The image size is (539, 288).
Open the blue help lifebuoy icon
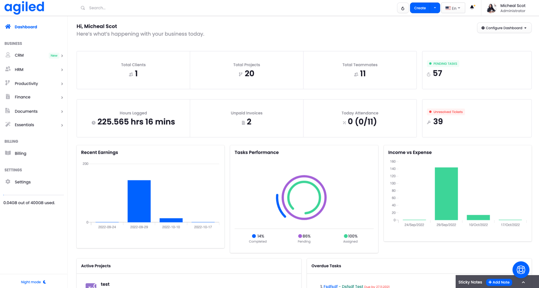pos(521,270)
